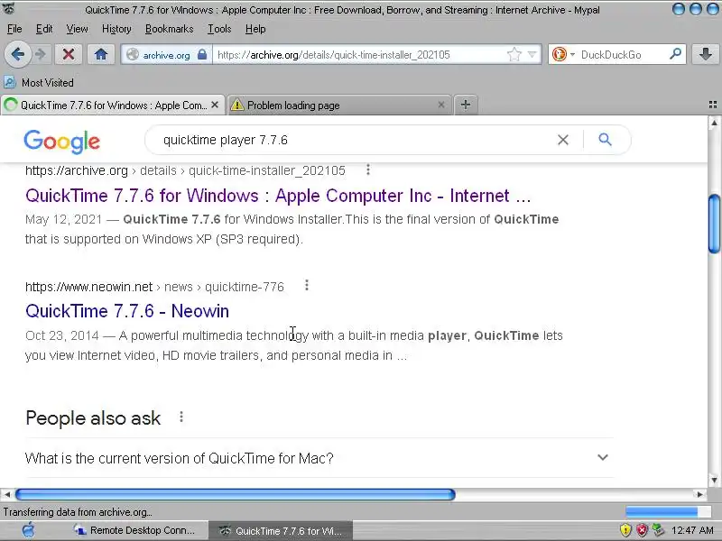This screenshot has width=722, height=541.
Task: Stop page loading with red X button
Action: click(x=69, y=55)
